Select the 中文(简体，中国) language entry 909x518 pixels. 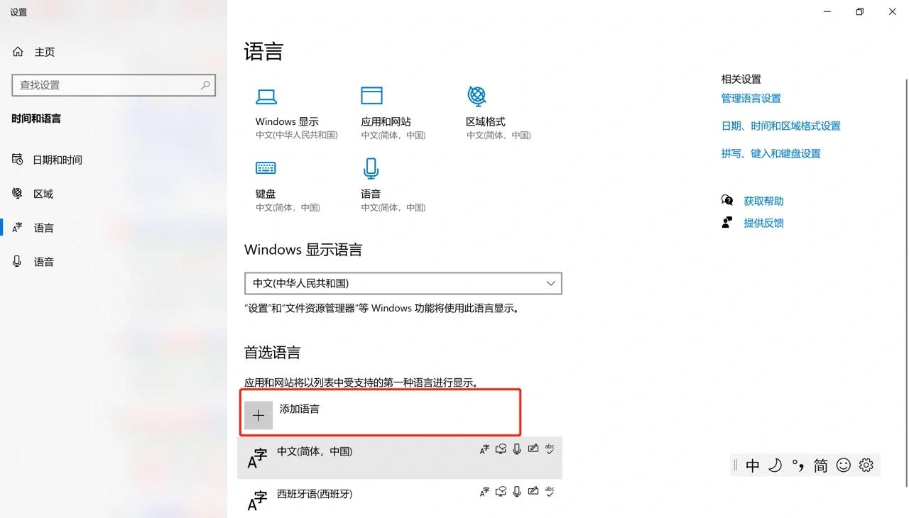[x=400, y=458]
